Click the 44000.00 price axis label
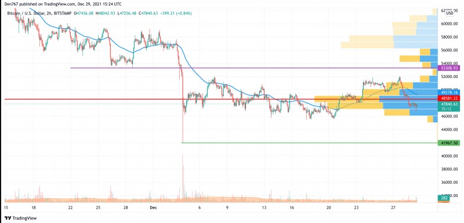Viewport: 464px width, 223px height. (449, 129)
